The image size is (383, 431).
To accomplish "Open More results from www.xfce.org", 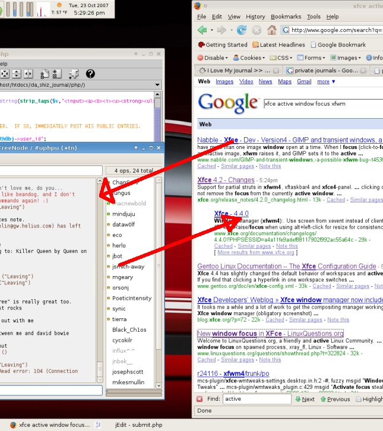I will [256, 252].
